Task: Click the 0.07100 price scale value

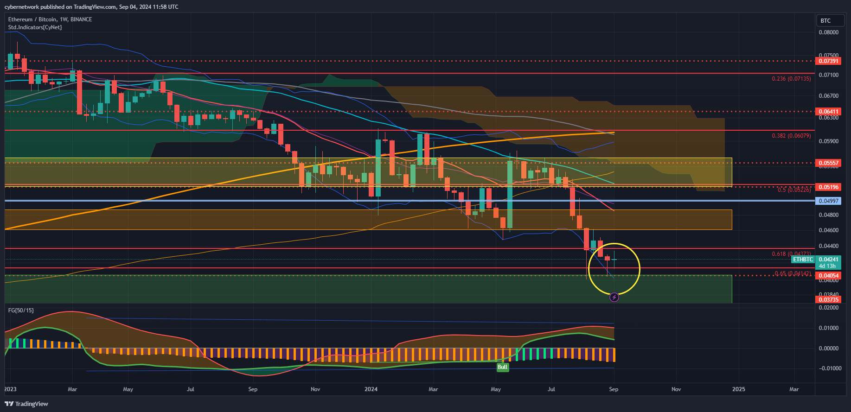Action: pyautogui.click(x=829, y=75)
